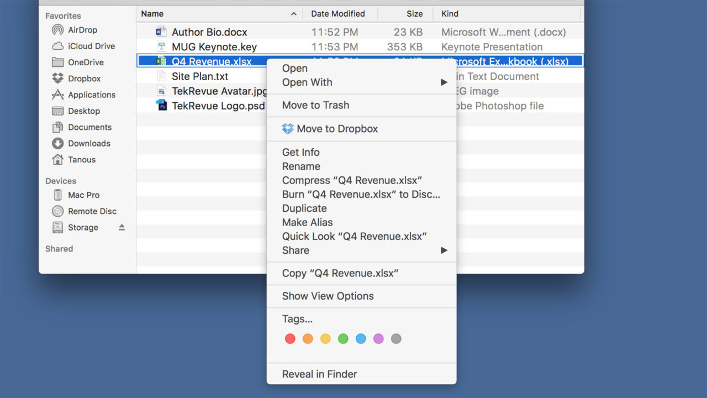Click the OneDrive folder icon
The image size is (707, 398).
coord(57,62)
